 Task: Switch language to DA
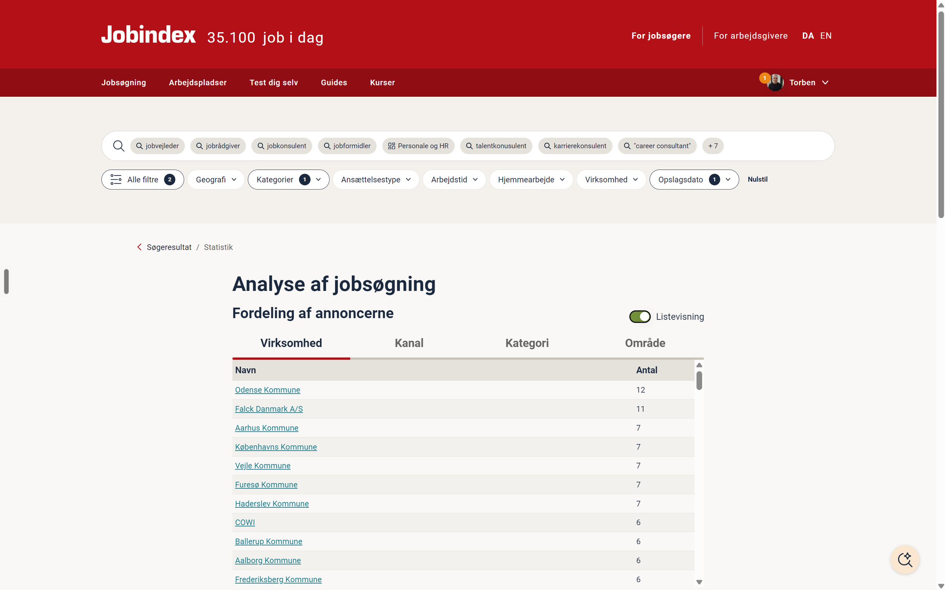coord(807,36)
